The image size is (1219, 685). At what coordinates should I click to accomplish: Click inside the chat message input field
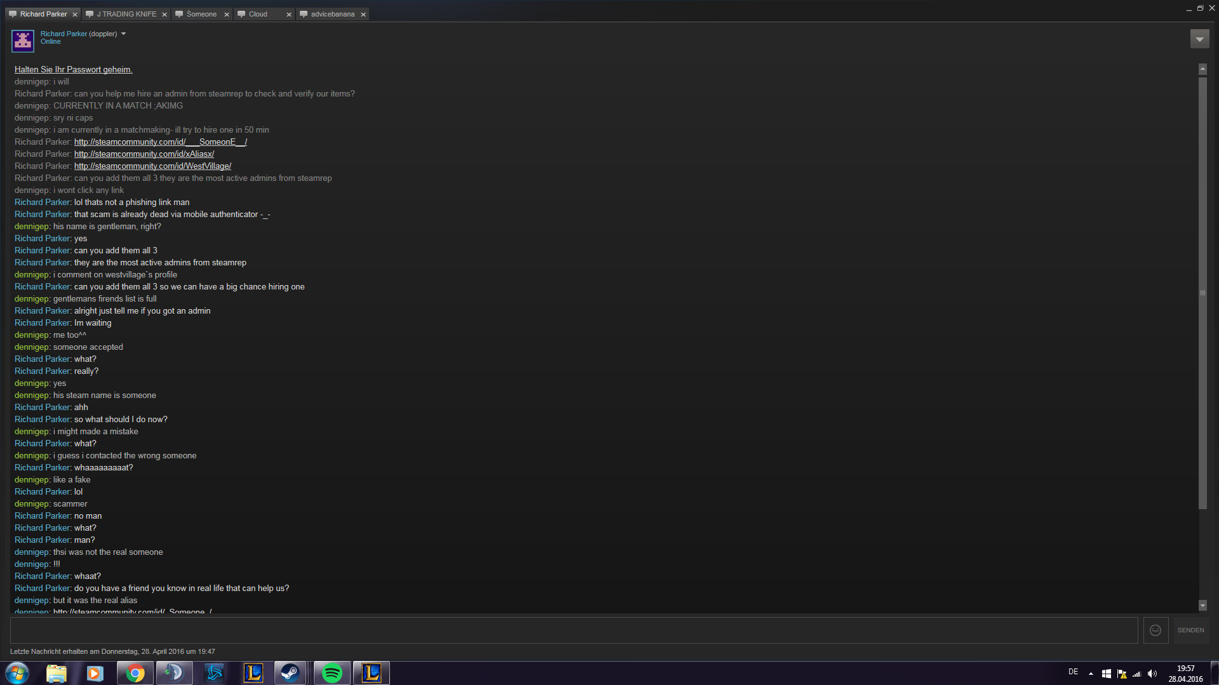click(573, 630)
